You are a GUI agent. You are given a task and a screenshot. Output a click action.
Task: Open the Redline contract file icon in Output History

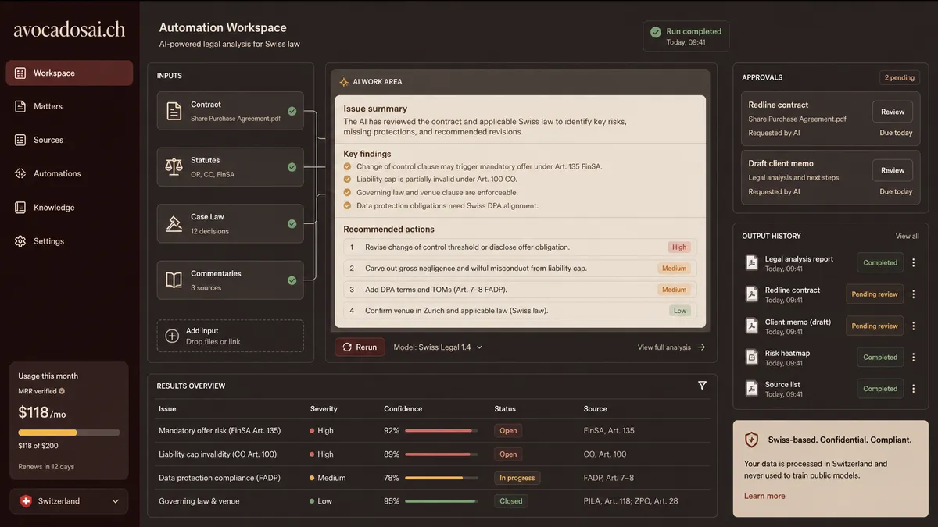751,294
